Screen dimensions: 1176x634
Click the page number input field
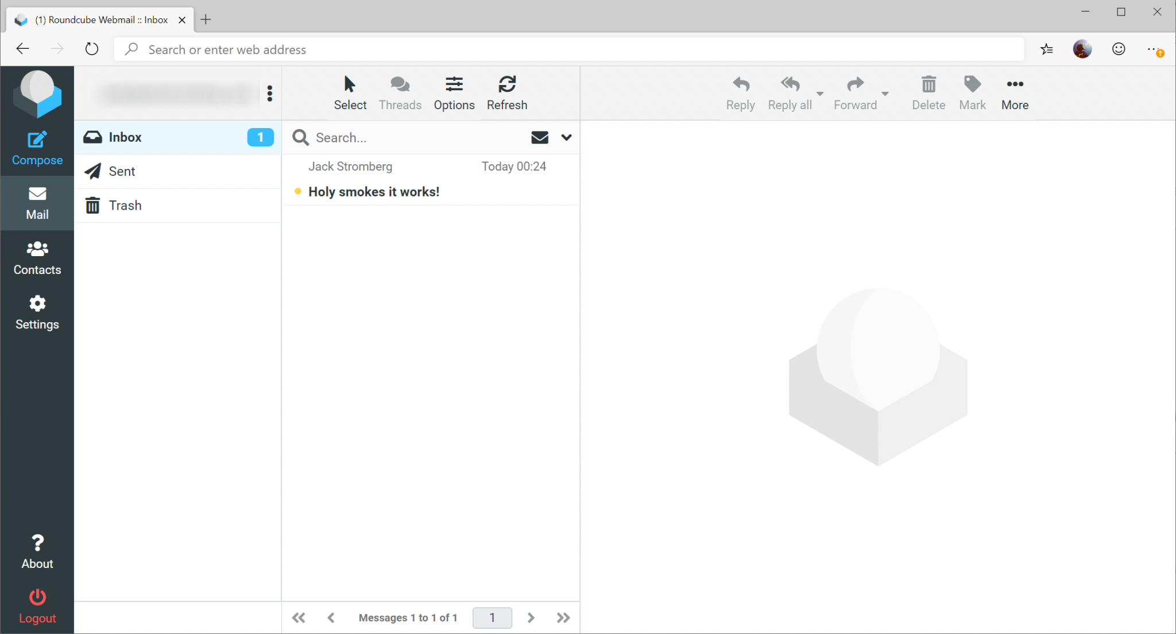tap(492, 617)
